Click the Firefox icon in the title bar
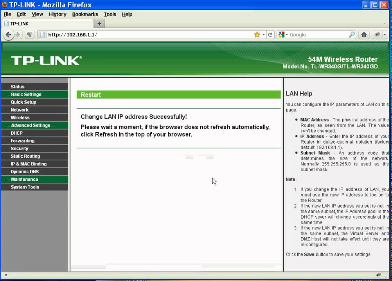 tap(5, 4)
